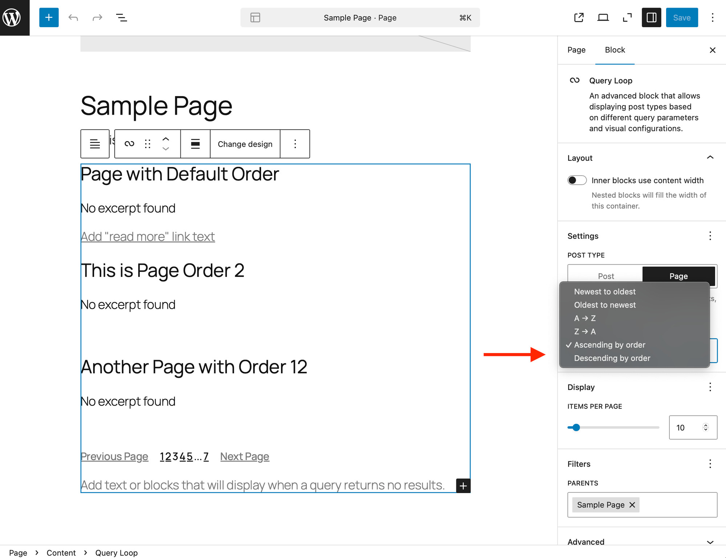Click the items per page number stepper
This screenshot has width=726, height=558.
point(706,427)
